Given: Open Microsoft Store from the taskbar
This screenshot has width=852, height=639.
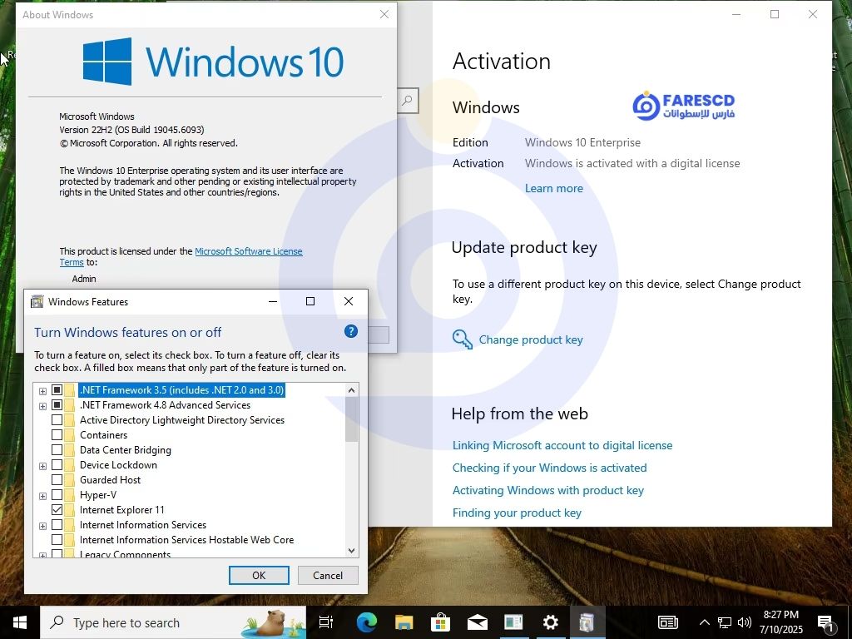Looking at the screenshot, I should point(440,622).
